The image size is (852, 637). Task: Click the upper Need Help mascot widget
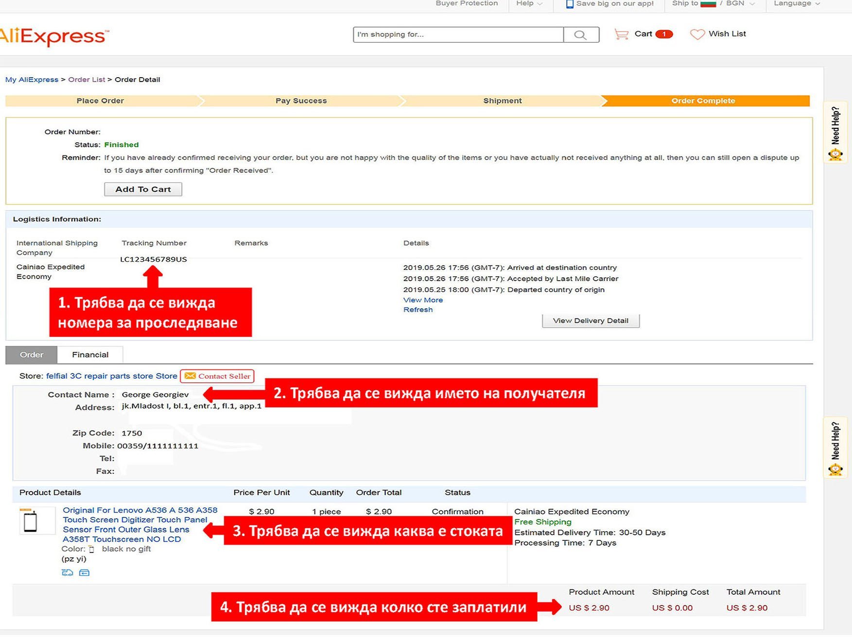pos(835,133)
